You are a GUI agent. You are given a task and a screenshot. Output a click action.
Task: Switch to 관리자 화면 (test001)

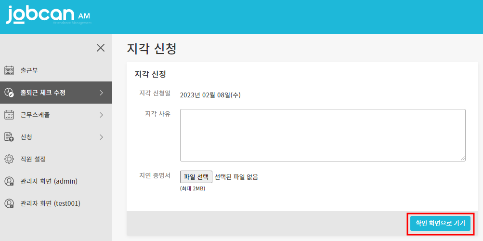click(50, 203)
